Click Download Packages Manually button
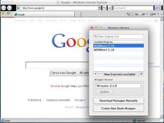 click(118, 101)
